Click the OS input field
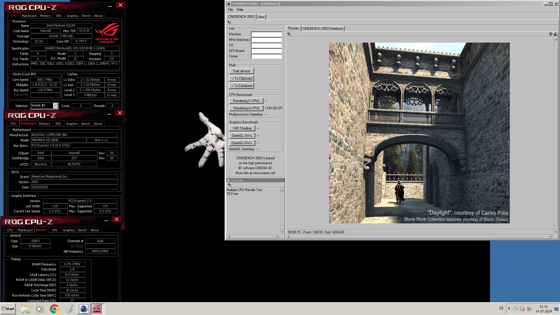This screenshot has height=315, width=560. pos(266,45)
